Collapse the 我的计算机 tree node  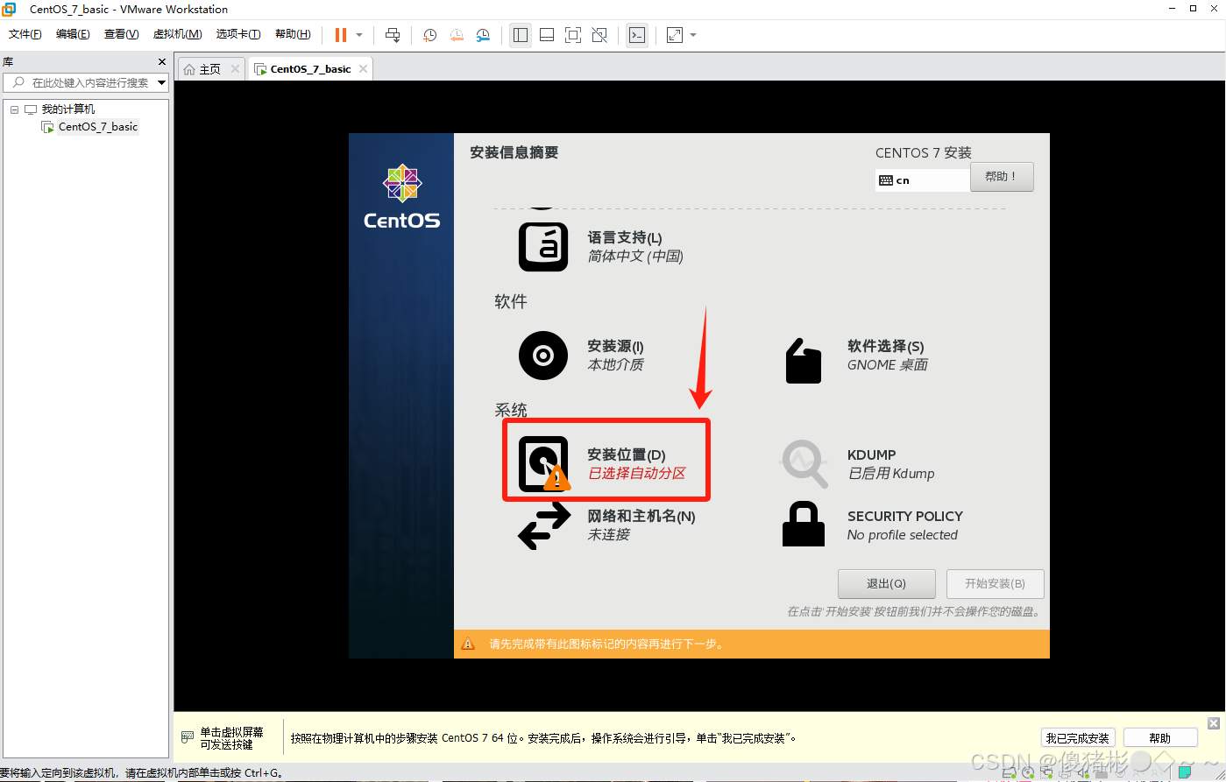pyautogui.click(x=14, y=109)
